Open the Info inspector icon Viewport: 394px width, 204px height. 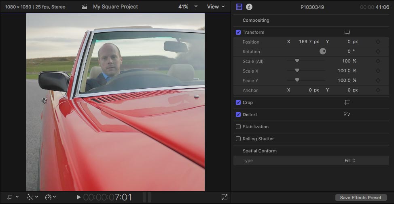(x=249, y=7)
